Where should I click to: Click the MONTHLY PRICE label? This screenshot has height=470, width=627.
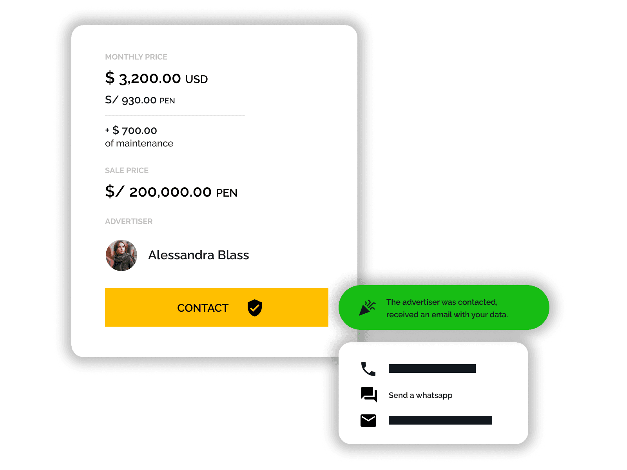pos(136,57)
